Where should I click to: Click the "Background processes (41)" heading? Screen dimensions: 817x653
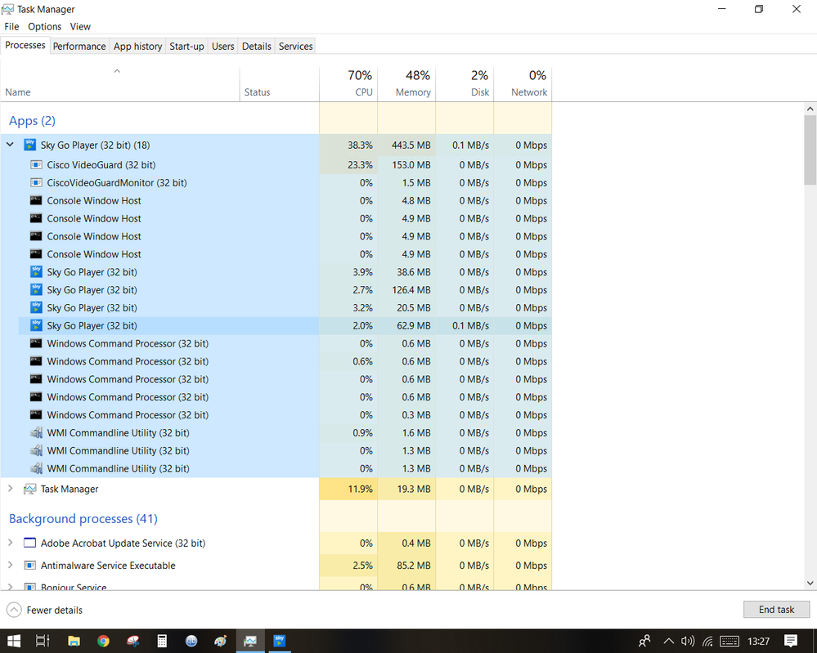[83, 519]
